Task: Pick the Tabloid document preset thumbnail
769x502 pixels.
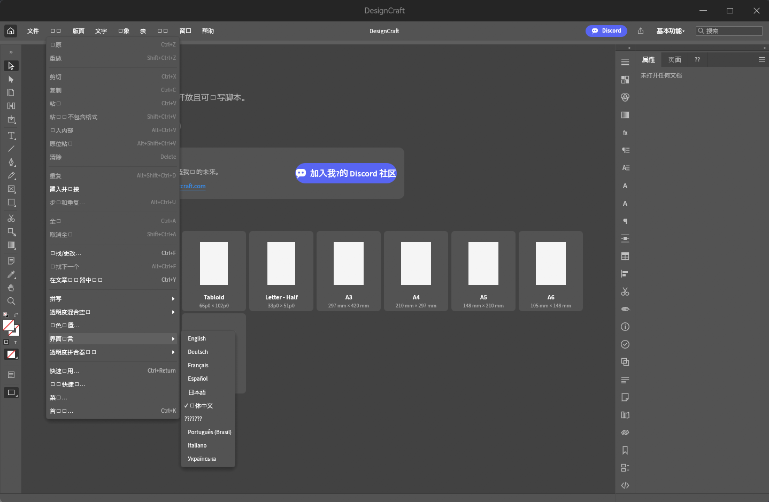Action: [x=214, y=271]
